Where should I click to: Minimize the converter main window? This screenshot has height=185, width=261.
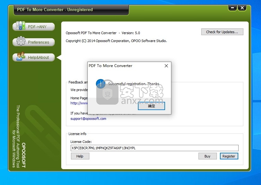click(x=233, y=8)
